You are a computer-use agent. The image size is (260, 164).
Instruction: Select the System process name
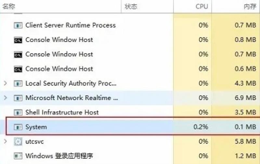(36, 127)
